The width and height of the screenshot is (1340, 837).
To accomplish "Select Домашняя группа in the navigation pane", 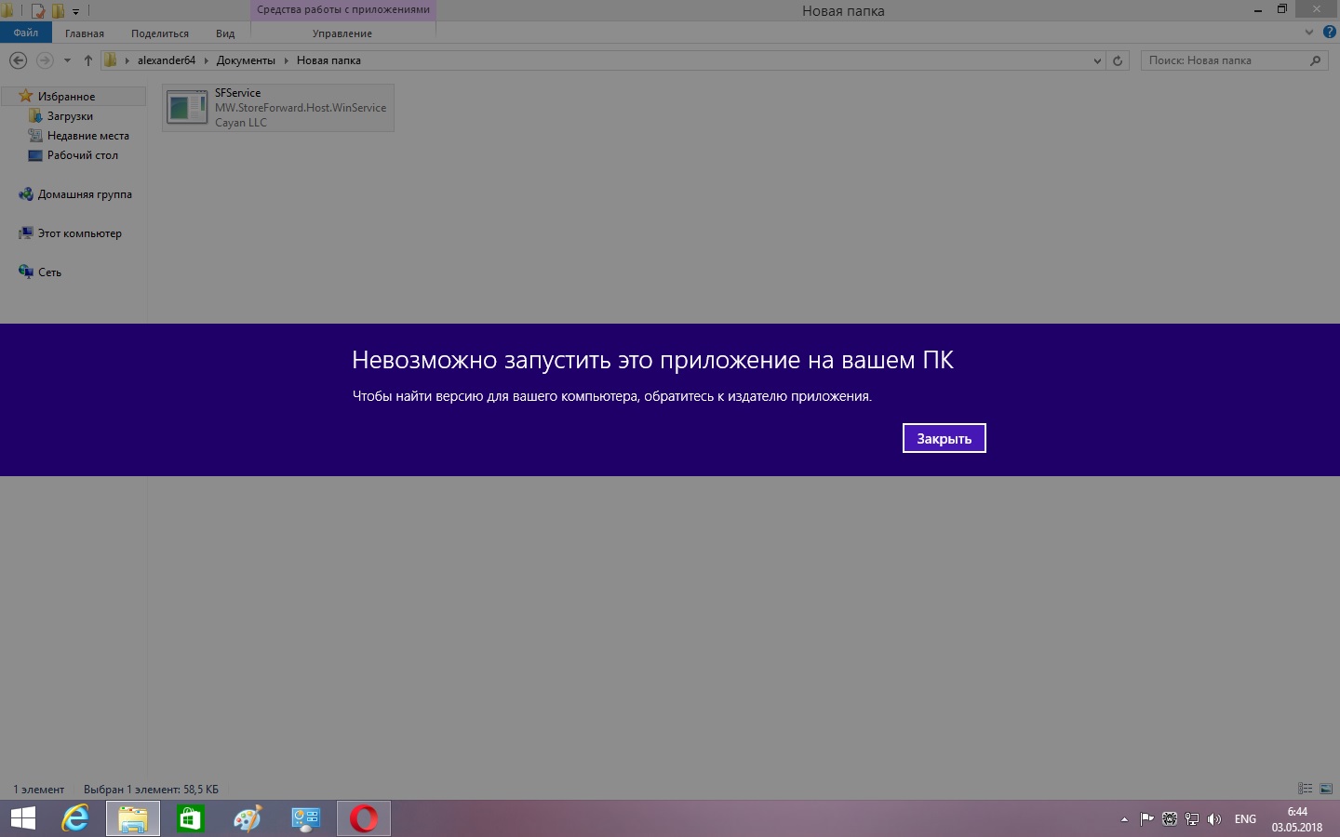I will 85,194.
